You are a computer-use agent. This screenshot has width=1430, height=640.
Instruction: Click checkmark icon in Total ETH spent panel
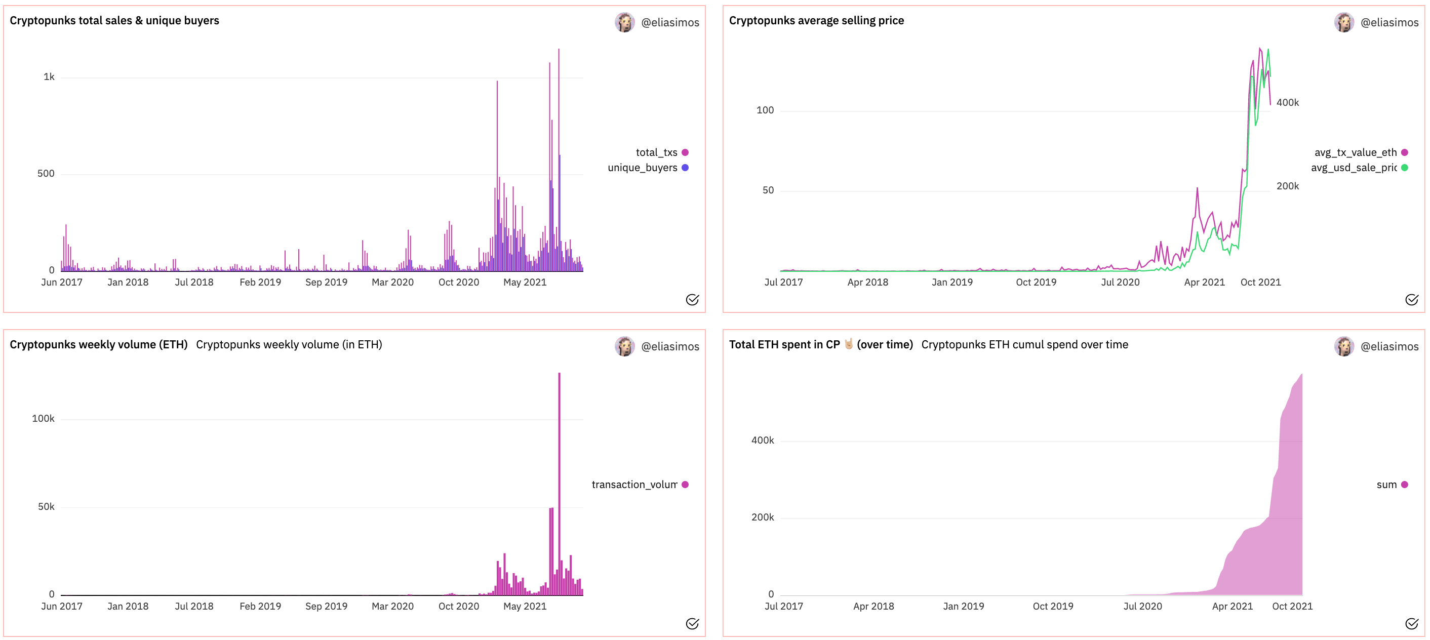point(1412,623)
